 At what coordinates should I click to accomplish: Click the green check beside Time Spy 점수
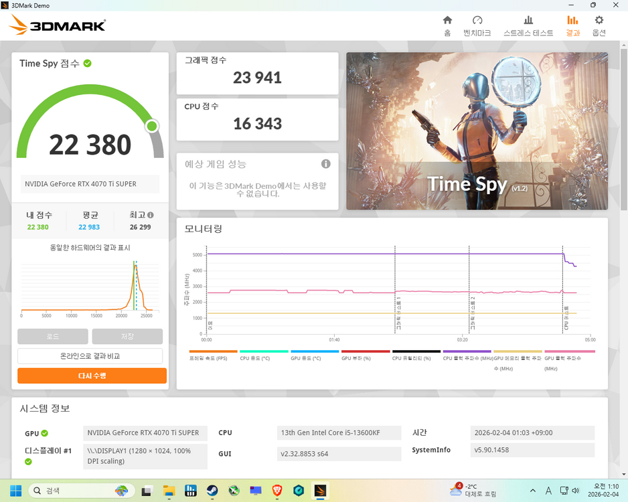coord(87,64)
